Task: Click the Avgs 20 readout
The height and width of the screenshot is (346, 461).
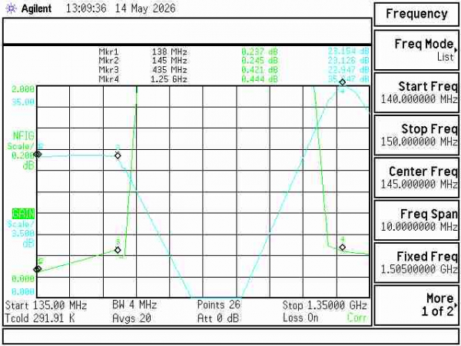Action: 131,318
